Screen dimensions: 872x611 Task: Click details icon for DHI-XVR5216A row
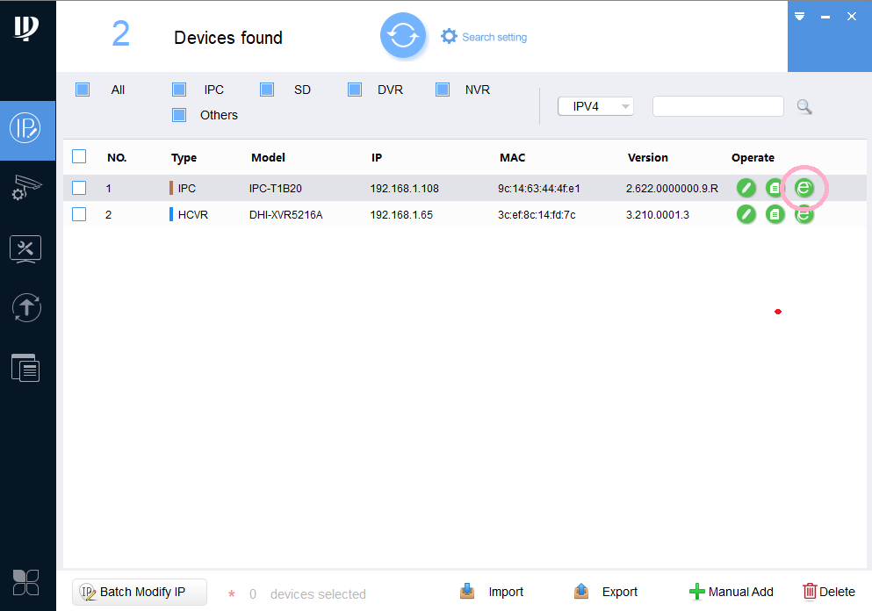click(775, 214)
